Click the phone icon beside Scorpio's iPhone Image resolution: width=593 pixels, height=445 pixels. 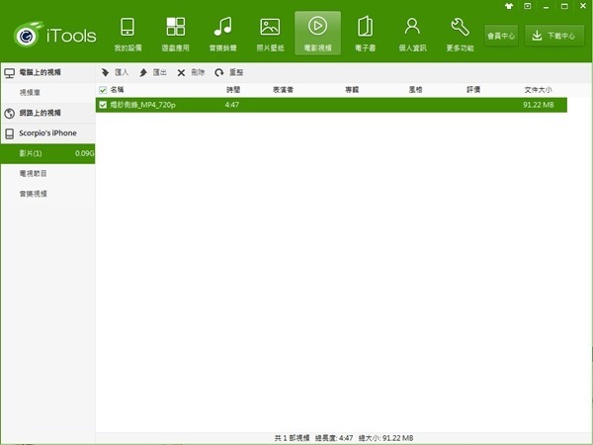10,133
